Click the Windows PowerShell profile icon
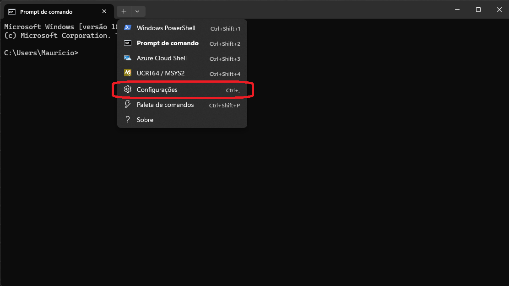This screenshot has width=509, height=286. click(x=128, y=28)
